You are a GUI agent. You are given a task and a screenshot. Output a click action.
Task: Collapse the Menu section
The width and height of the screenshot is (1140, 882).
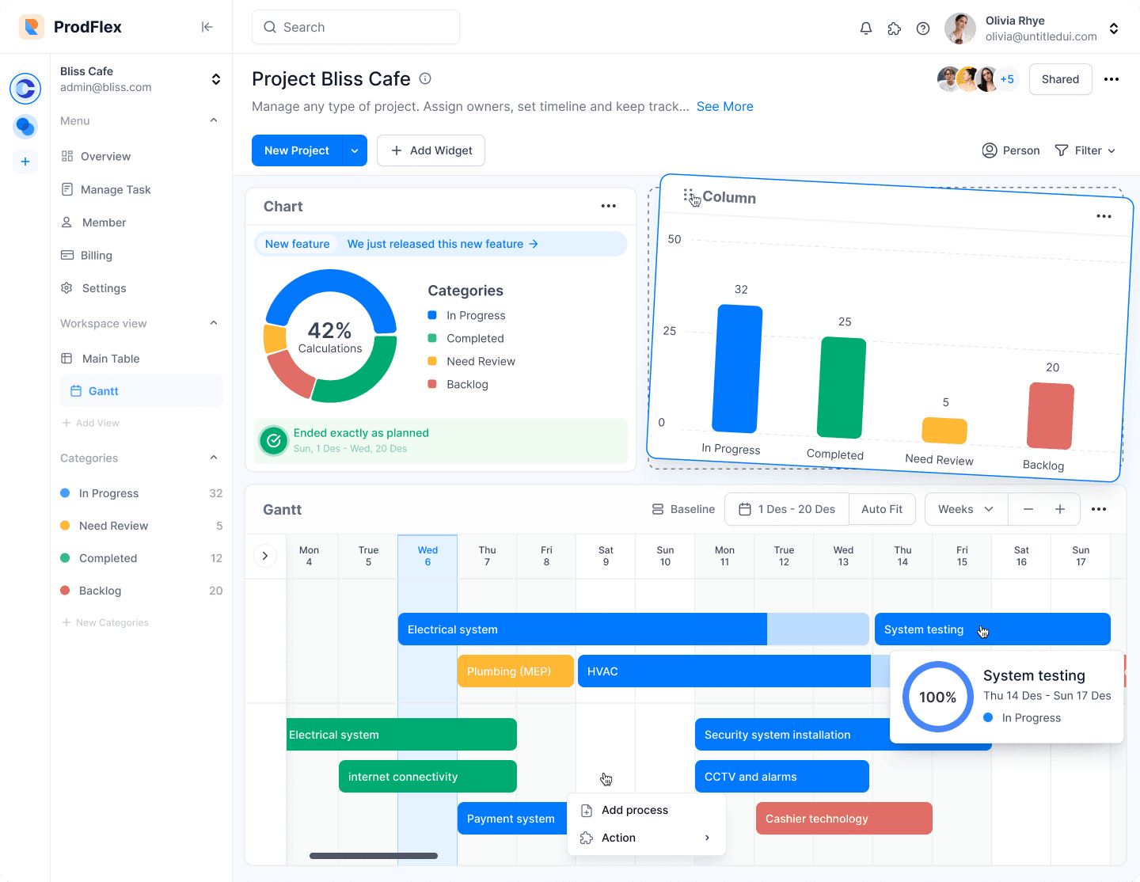pyautogui.click(x=214, y=120)
